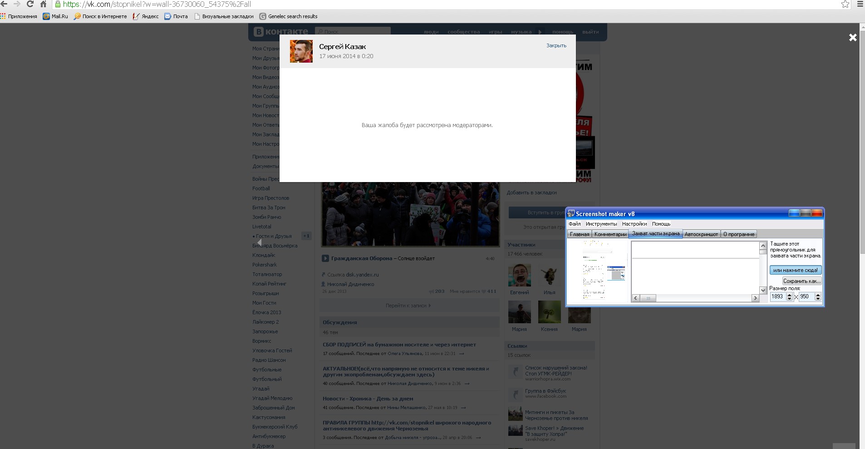865x449 pixels.
Task: Open the люди header link
Action: [431, 32]
